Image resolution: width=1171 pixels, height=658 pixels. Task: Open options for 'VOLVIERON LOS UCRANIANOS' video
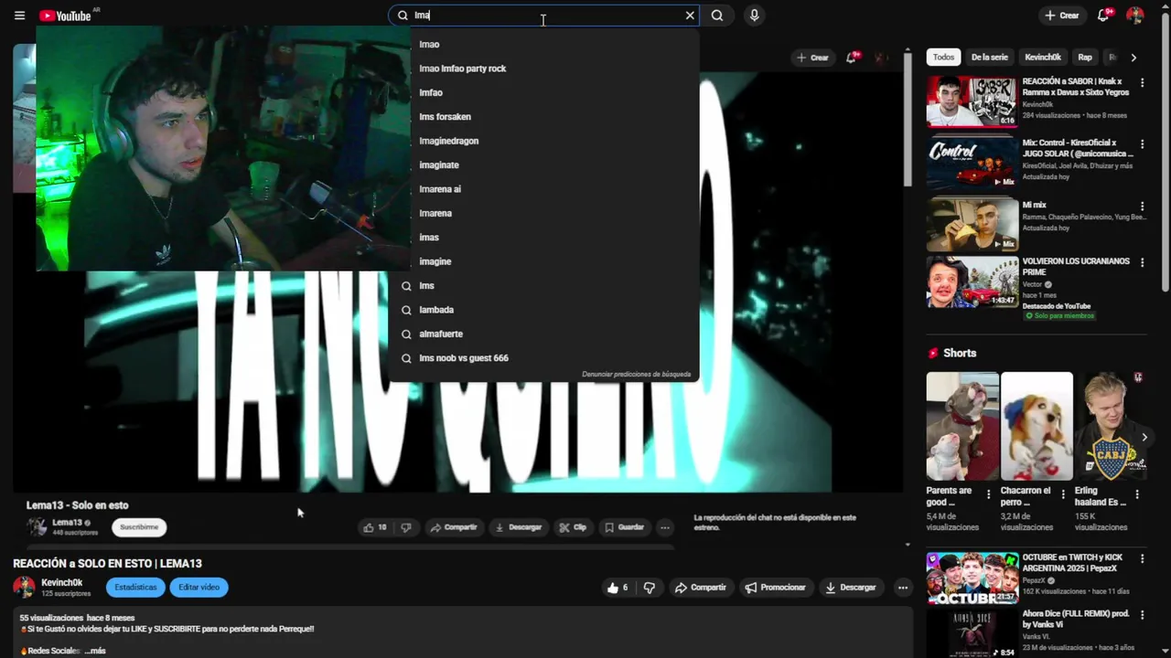[1142, 262]
